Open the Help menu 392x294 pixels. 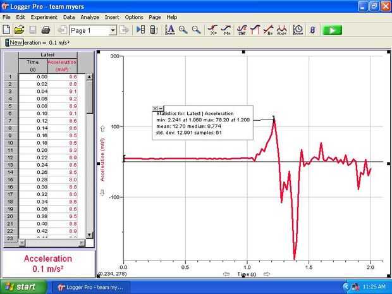(172, 17)
